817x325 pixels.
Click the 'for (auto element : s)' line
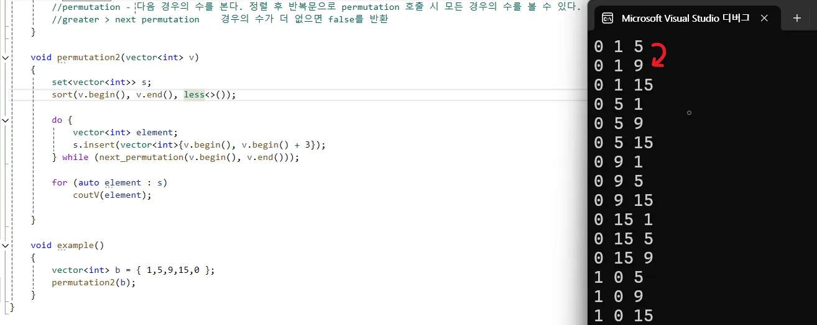[109, 182]
